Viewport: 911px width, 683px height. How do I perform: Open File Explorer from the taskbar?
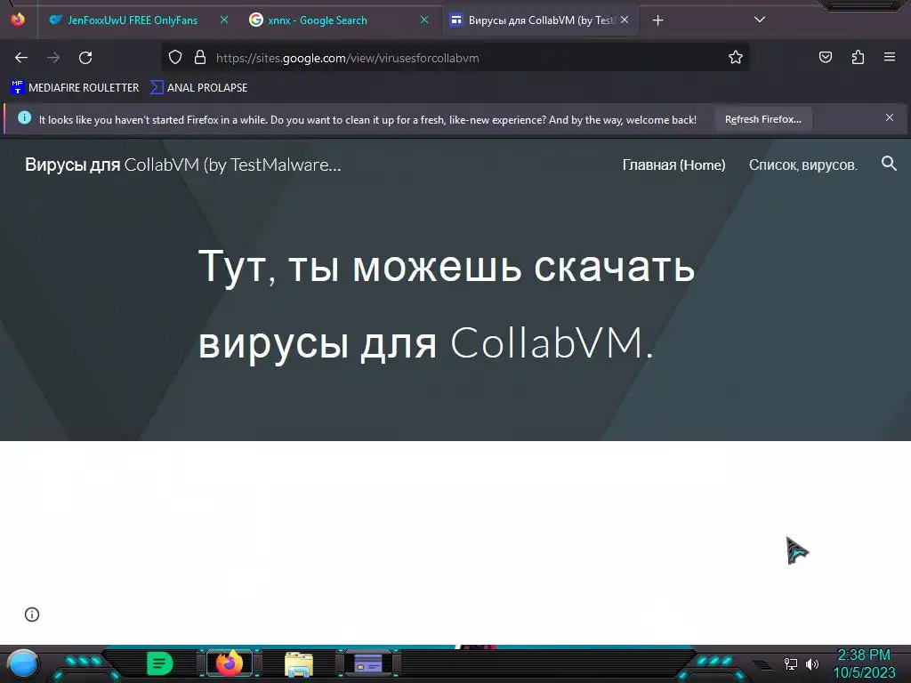coord(299,664)
